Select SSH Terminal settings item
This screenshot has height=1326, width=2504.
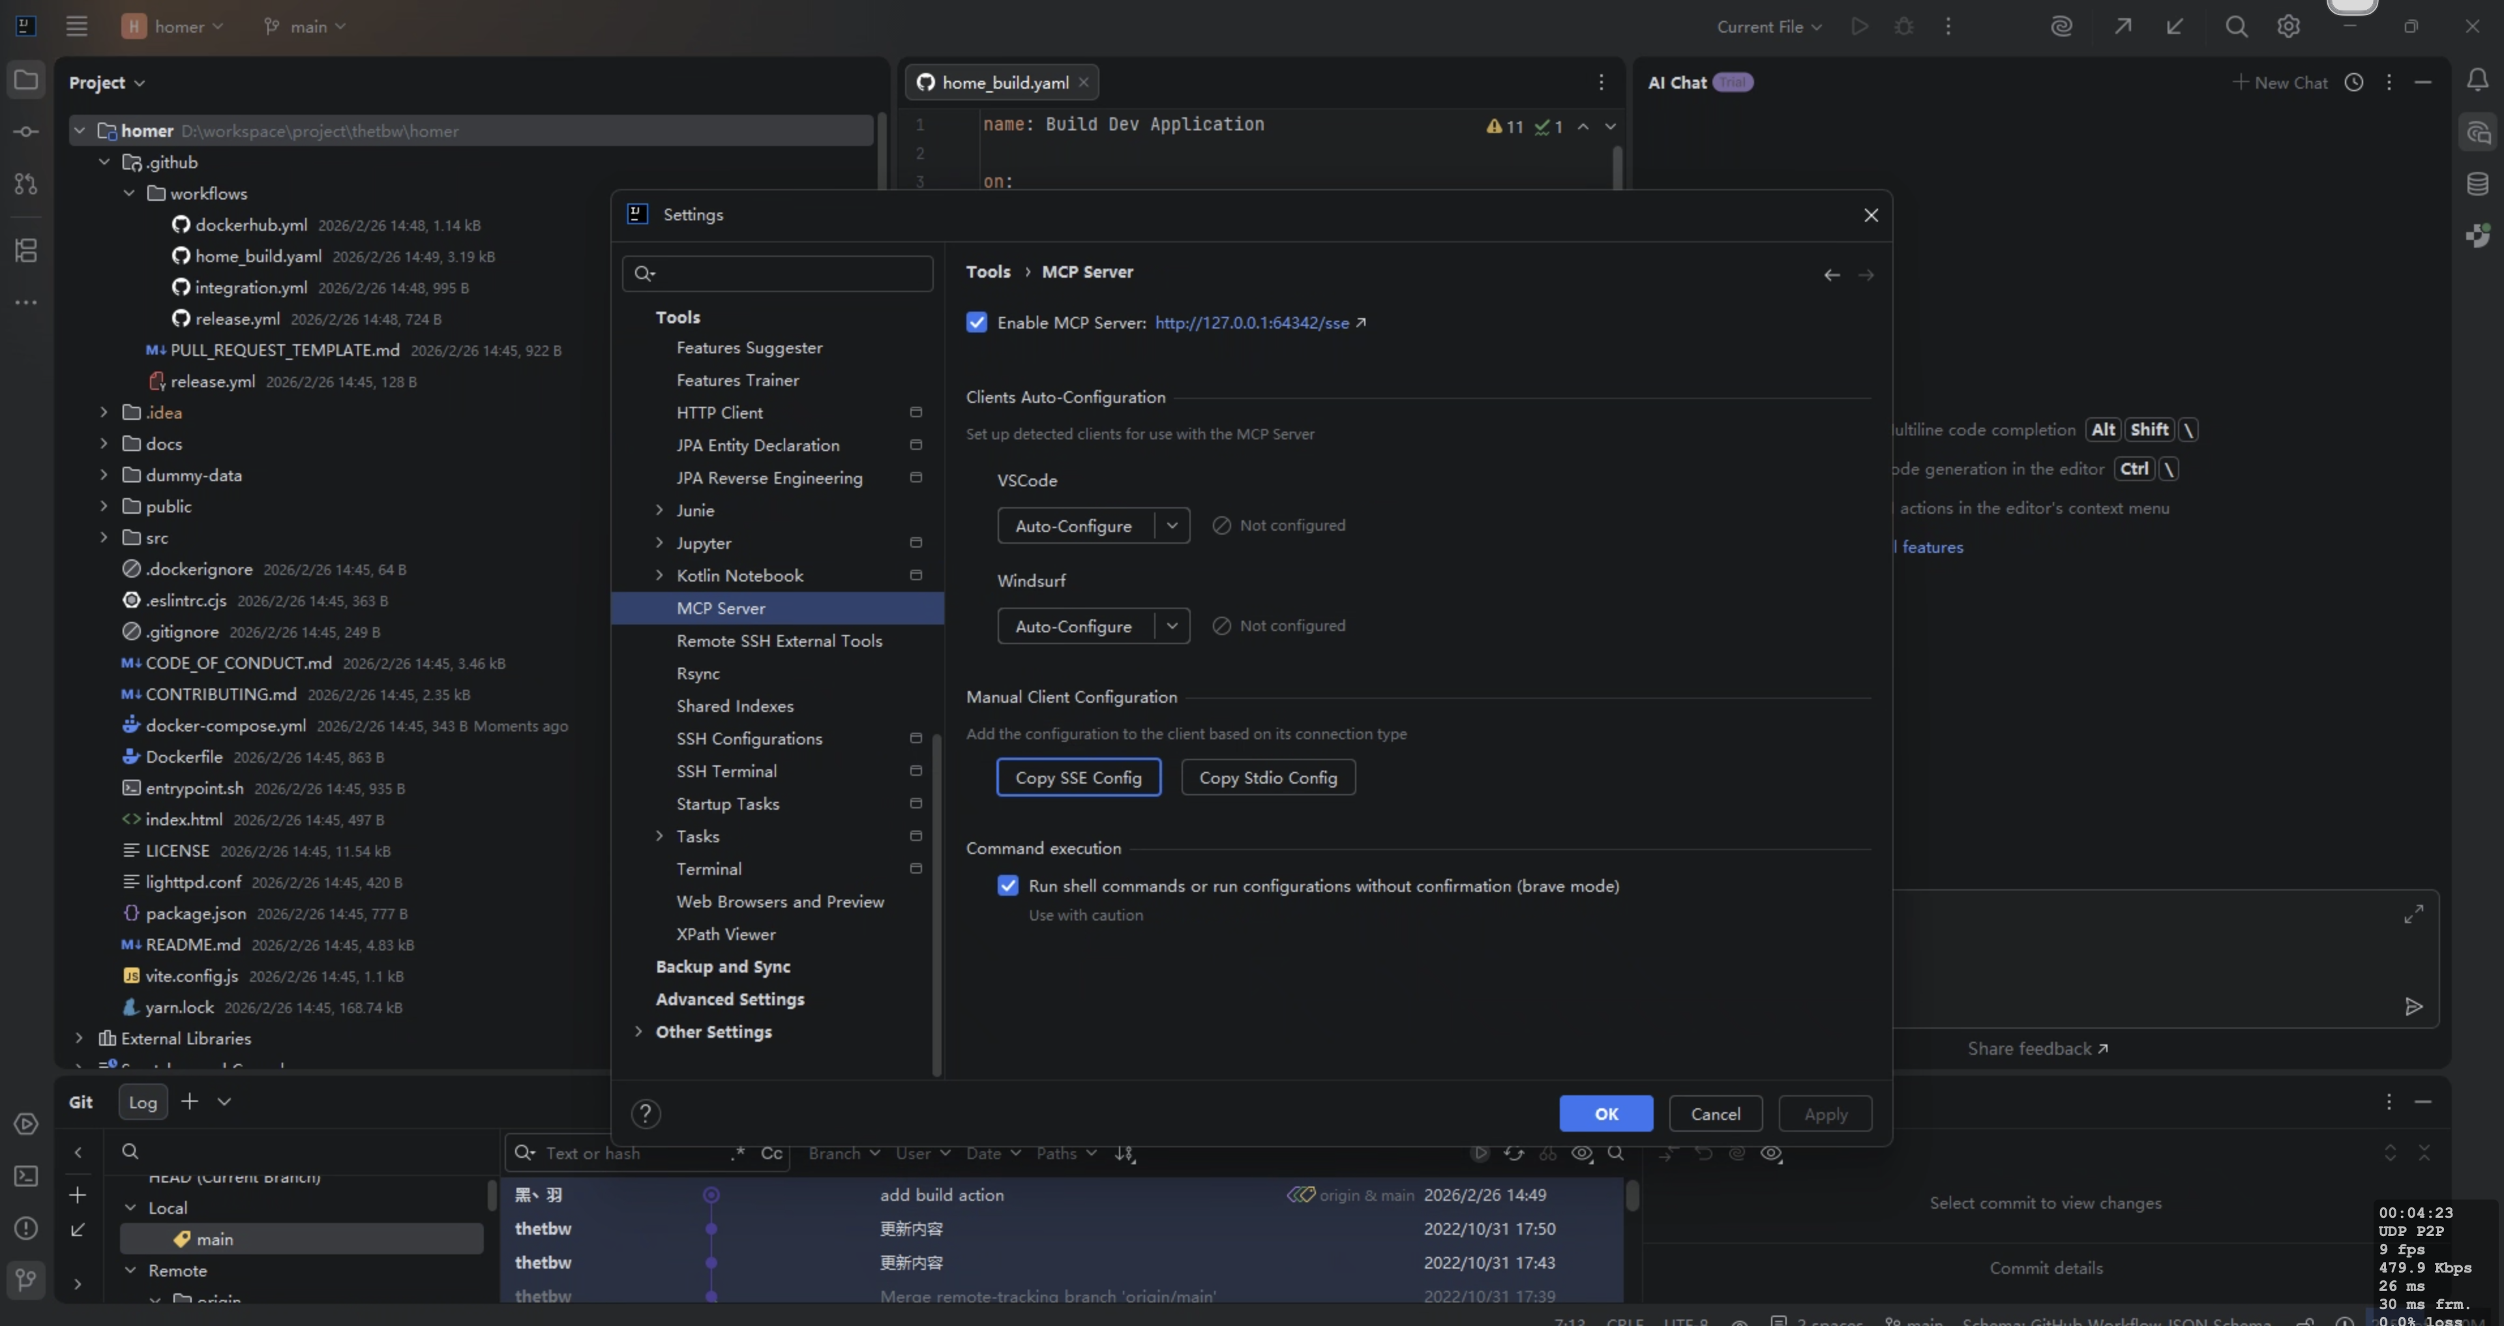(x=726, y=771)
